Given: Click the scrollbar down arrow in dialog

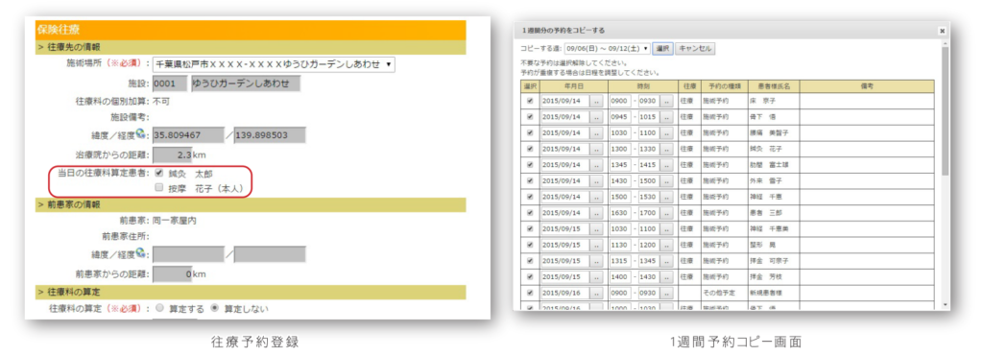Looking at the screenshot, I should point(946,304).
